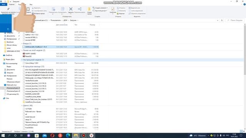Open Bandicam recorder from the taskbar
Screen dimensions: 246x138
(x=84, y=135)
